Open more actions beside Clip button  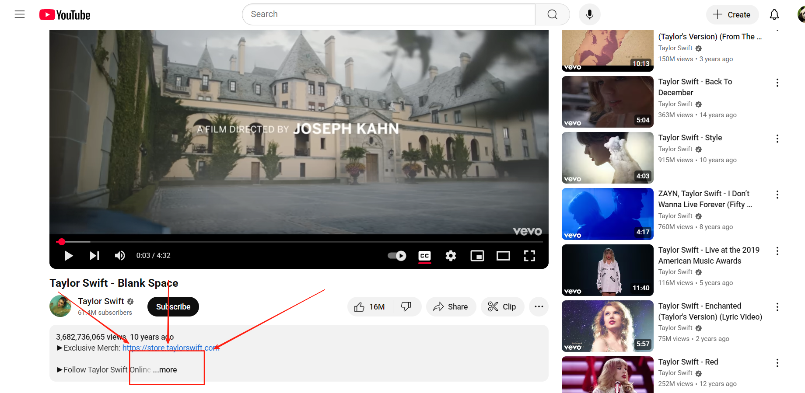pyautogui.click(x=539, y=307)
